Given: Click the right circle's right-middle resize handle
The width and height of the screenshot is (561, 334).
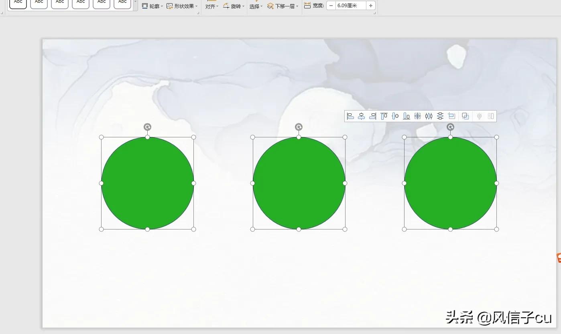Looking at the screenshot, I should (496, 183).
